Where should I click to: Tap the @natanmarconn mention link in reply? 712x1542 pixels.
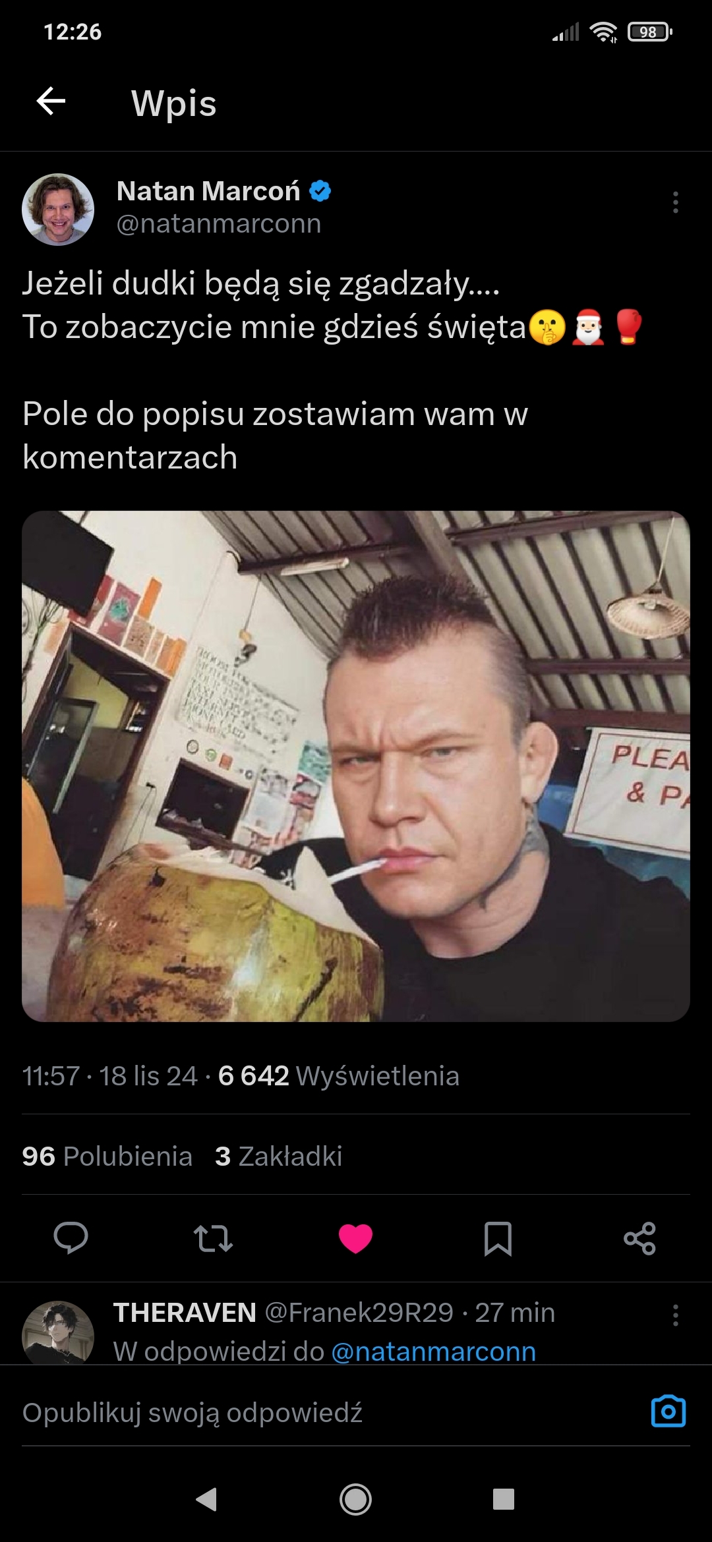click(x=433, y=1352)
